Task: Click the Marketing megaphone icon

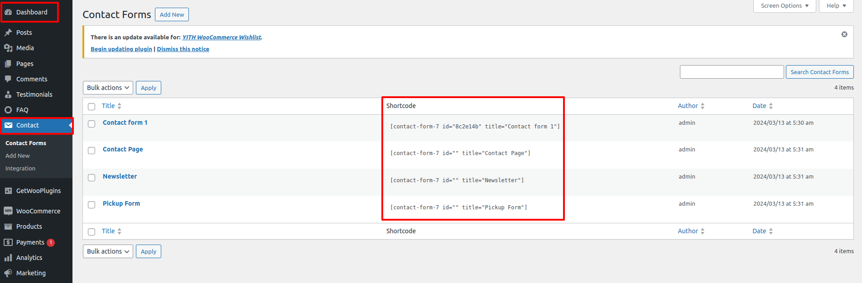Action: pos(8,273)
